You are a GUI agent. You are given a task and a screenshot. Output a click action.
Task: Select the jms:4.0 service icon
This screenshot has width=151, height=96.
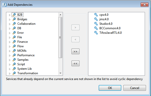(x=96, y=19)
